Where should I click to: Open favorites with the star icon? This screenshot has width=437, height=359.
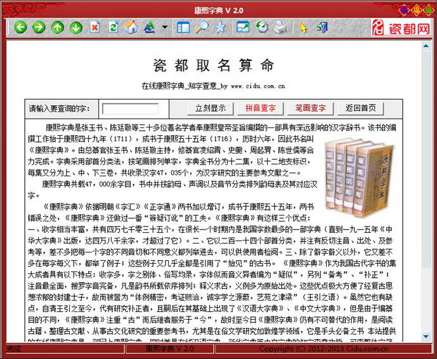(x=220, y=27)
